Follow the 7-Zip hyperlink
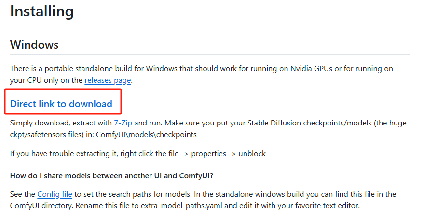Image resolution: width=424 pixels, height=224 pixels. coord(123,123)
